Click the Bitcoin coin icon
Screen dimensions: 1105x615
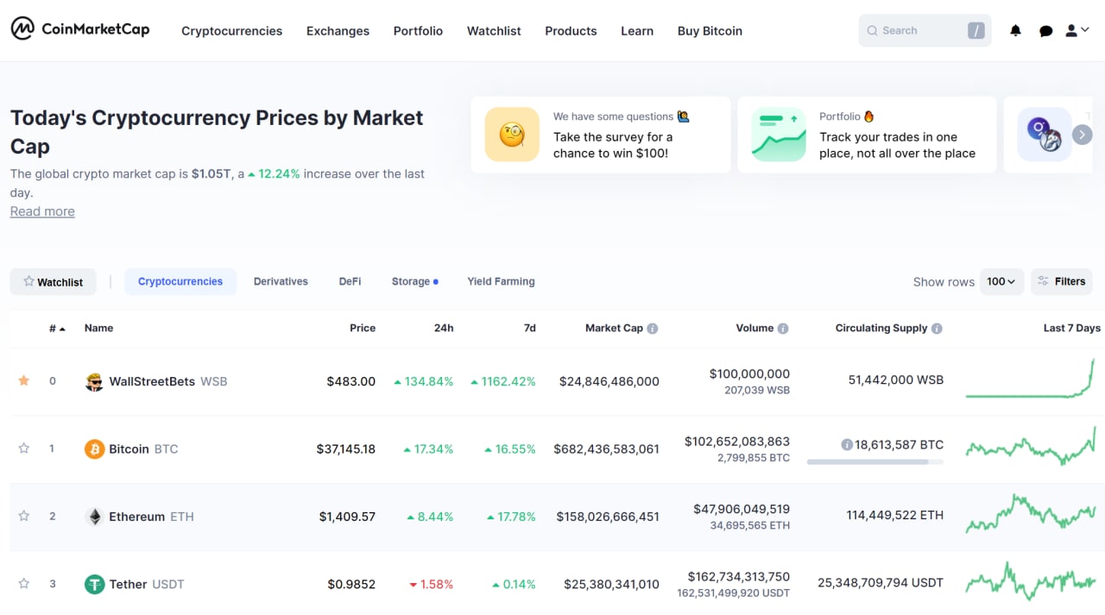click(x=94, y=449)
